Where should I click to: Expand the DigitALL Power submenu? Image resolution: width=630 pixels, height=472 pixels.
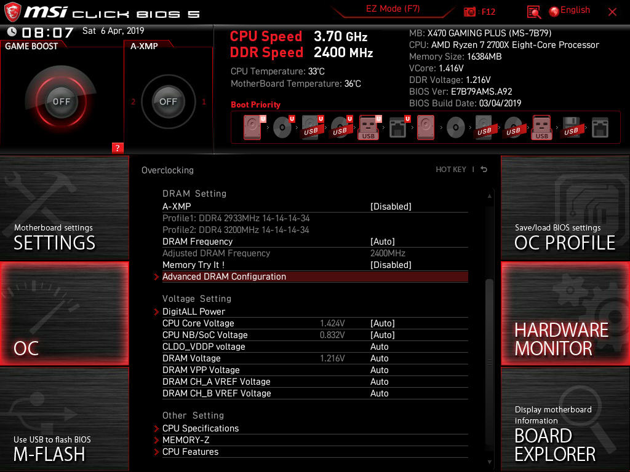(x=194, y=312)
